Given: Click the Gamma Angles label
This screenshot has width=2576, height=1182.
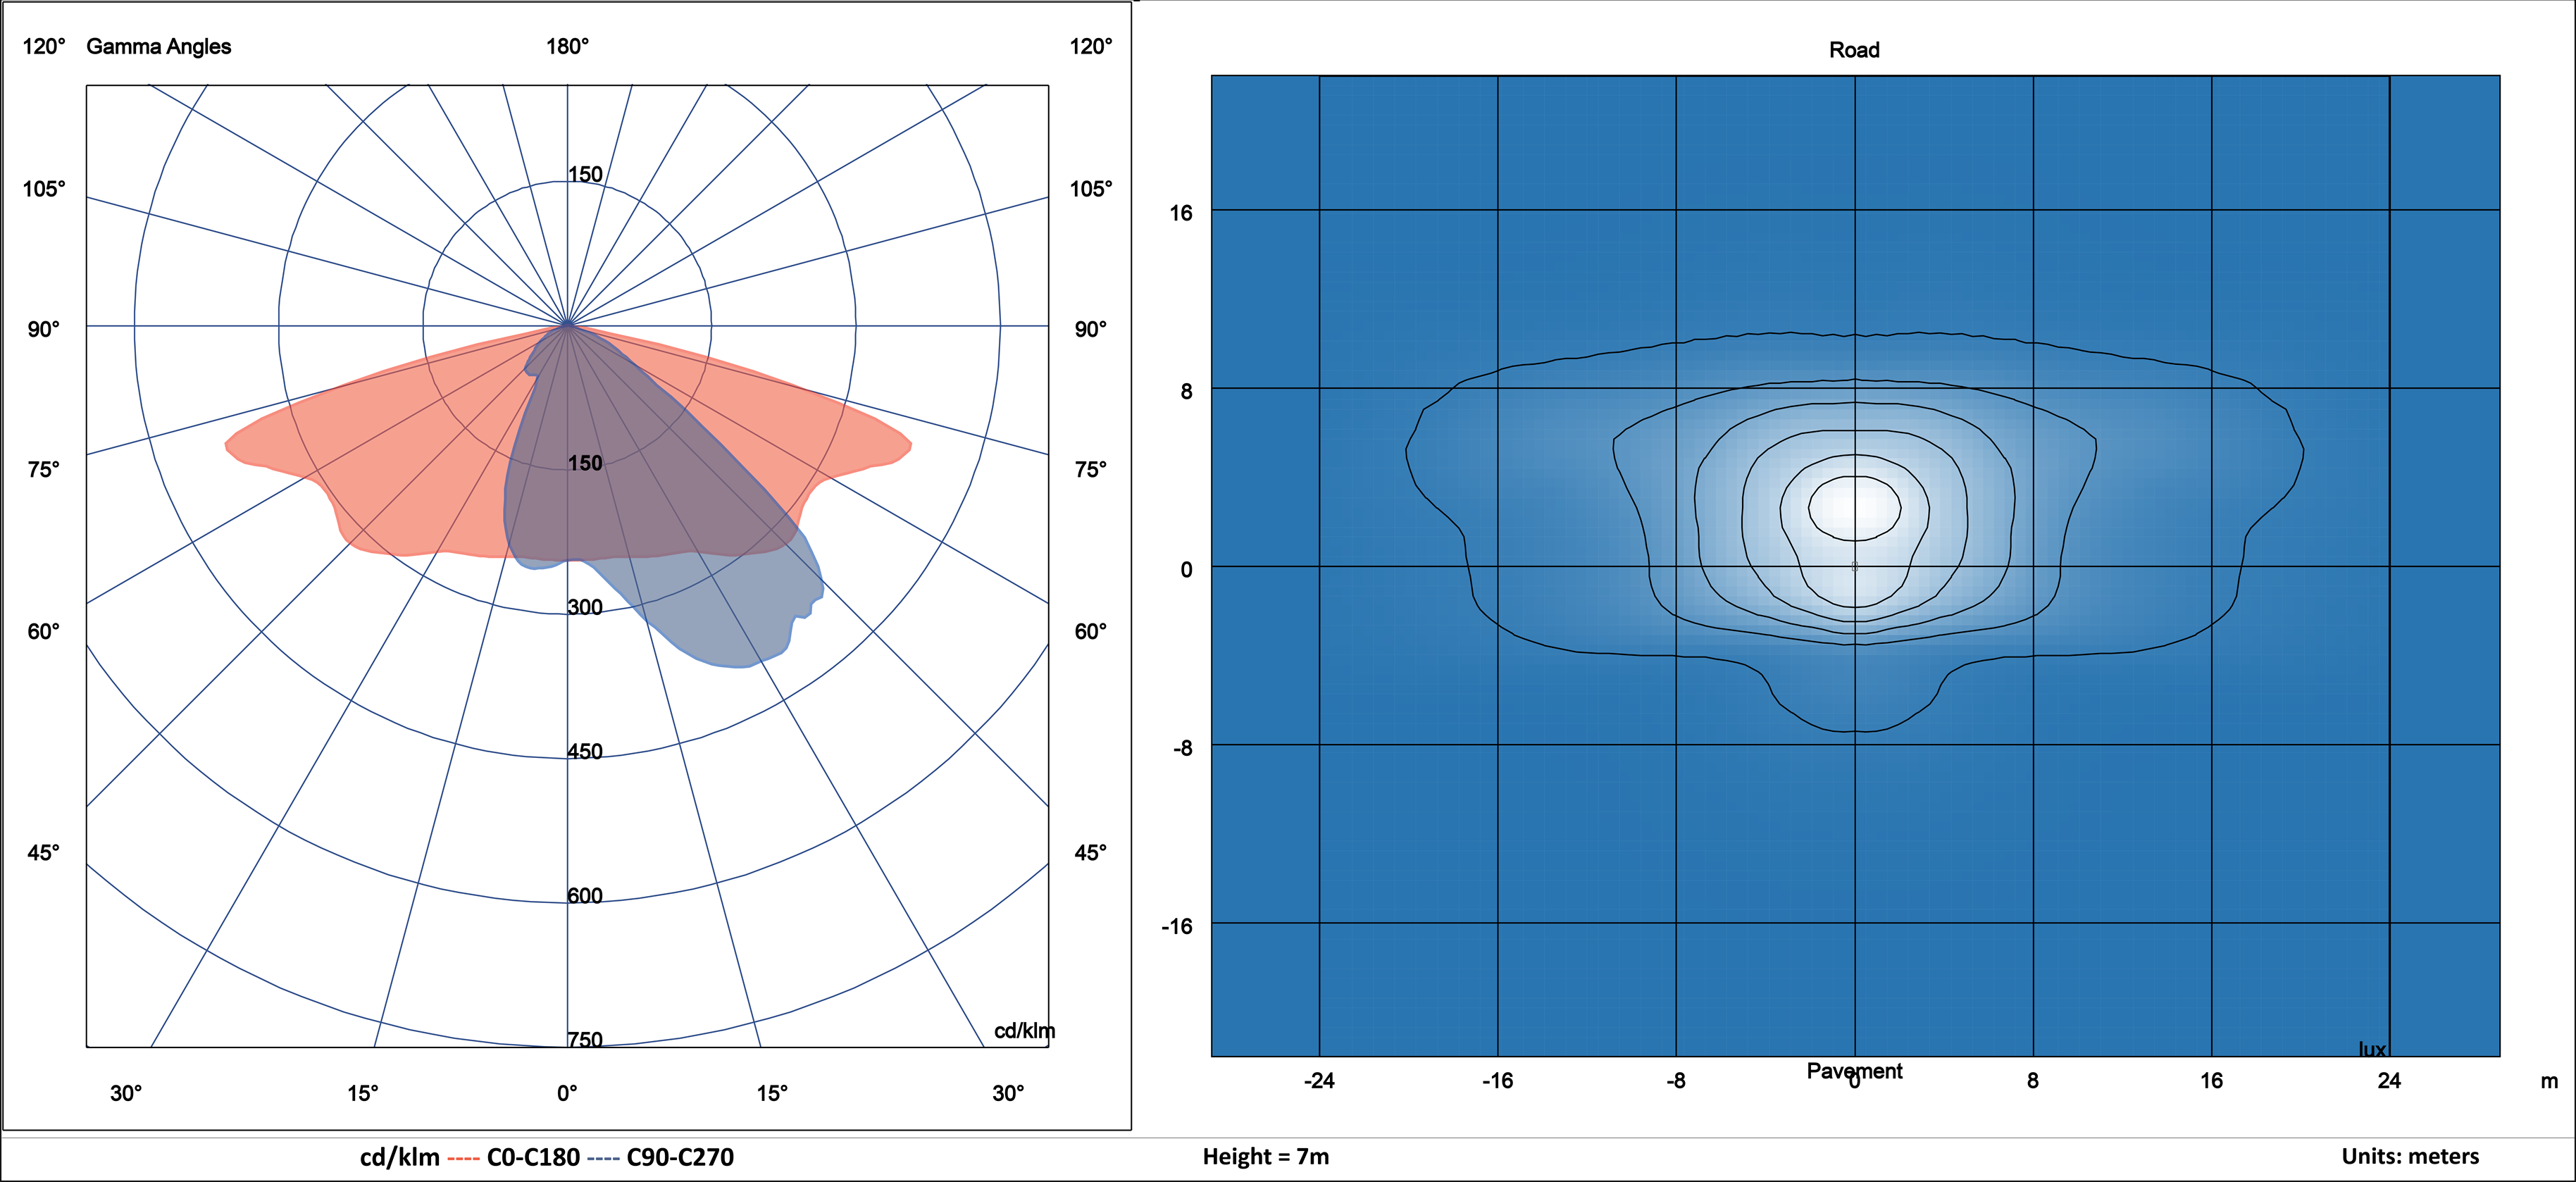Looking at the screenshot, I should tap(158, 46).
